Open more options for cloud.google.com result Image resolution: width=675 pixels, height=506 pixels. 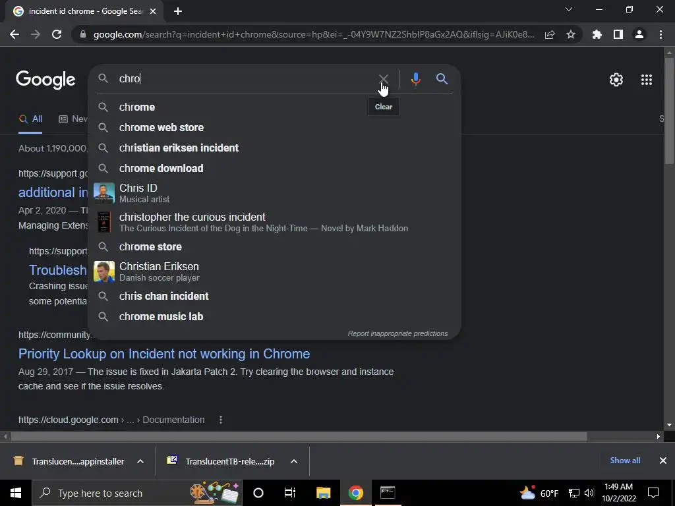(x=221, y=420)
